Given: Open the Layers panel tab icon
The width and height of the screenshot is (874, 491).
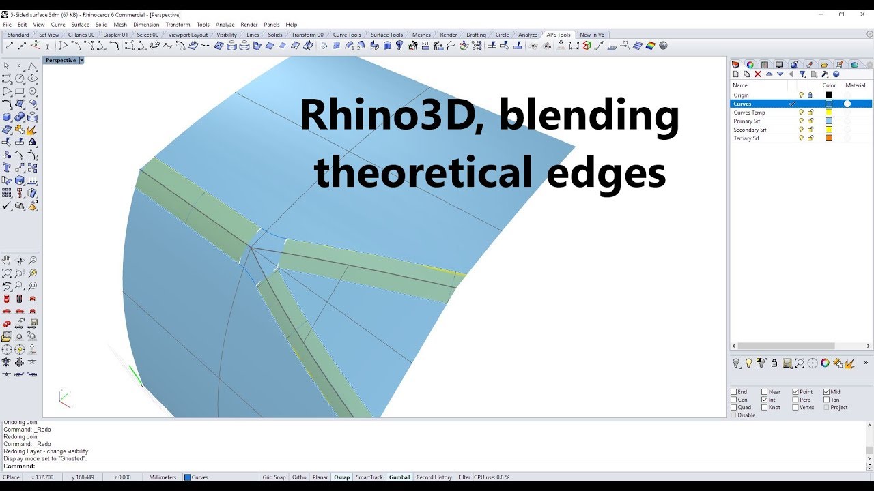Looking at the screenshot, I should click(735, 65).
